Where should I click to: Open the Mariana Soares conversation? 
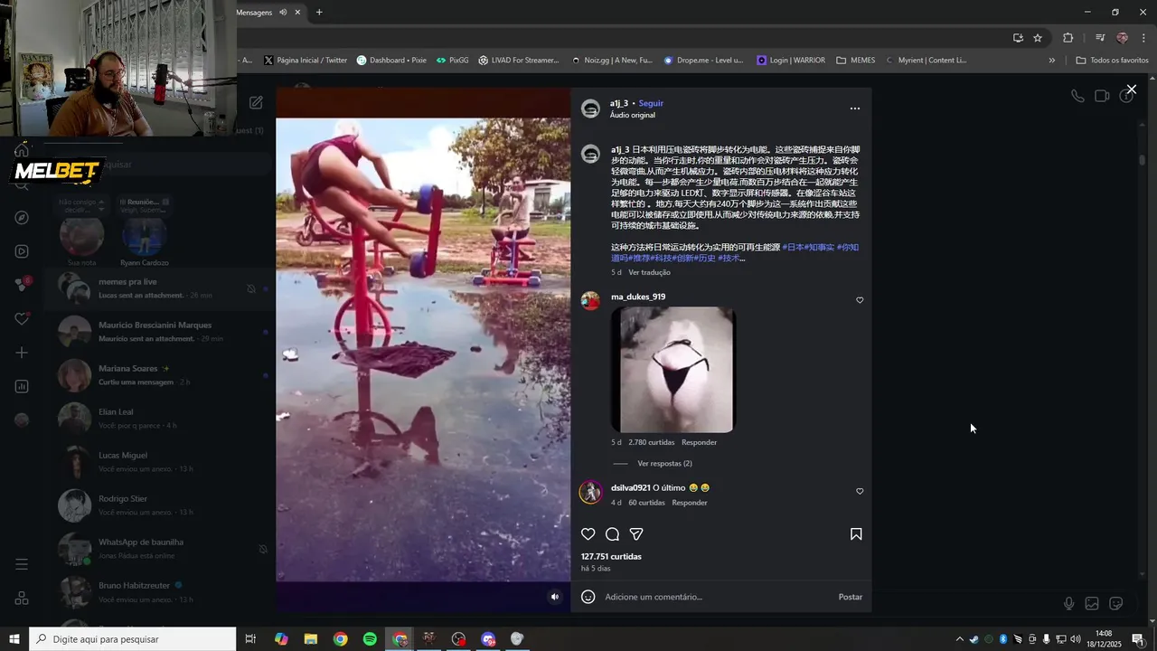pyautogui.click(x=159, y=375)
